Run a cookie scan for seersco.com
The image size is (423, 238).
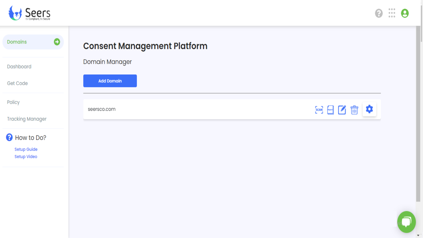[319, 109]
